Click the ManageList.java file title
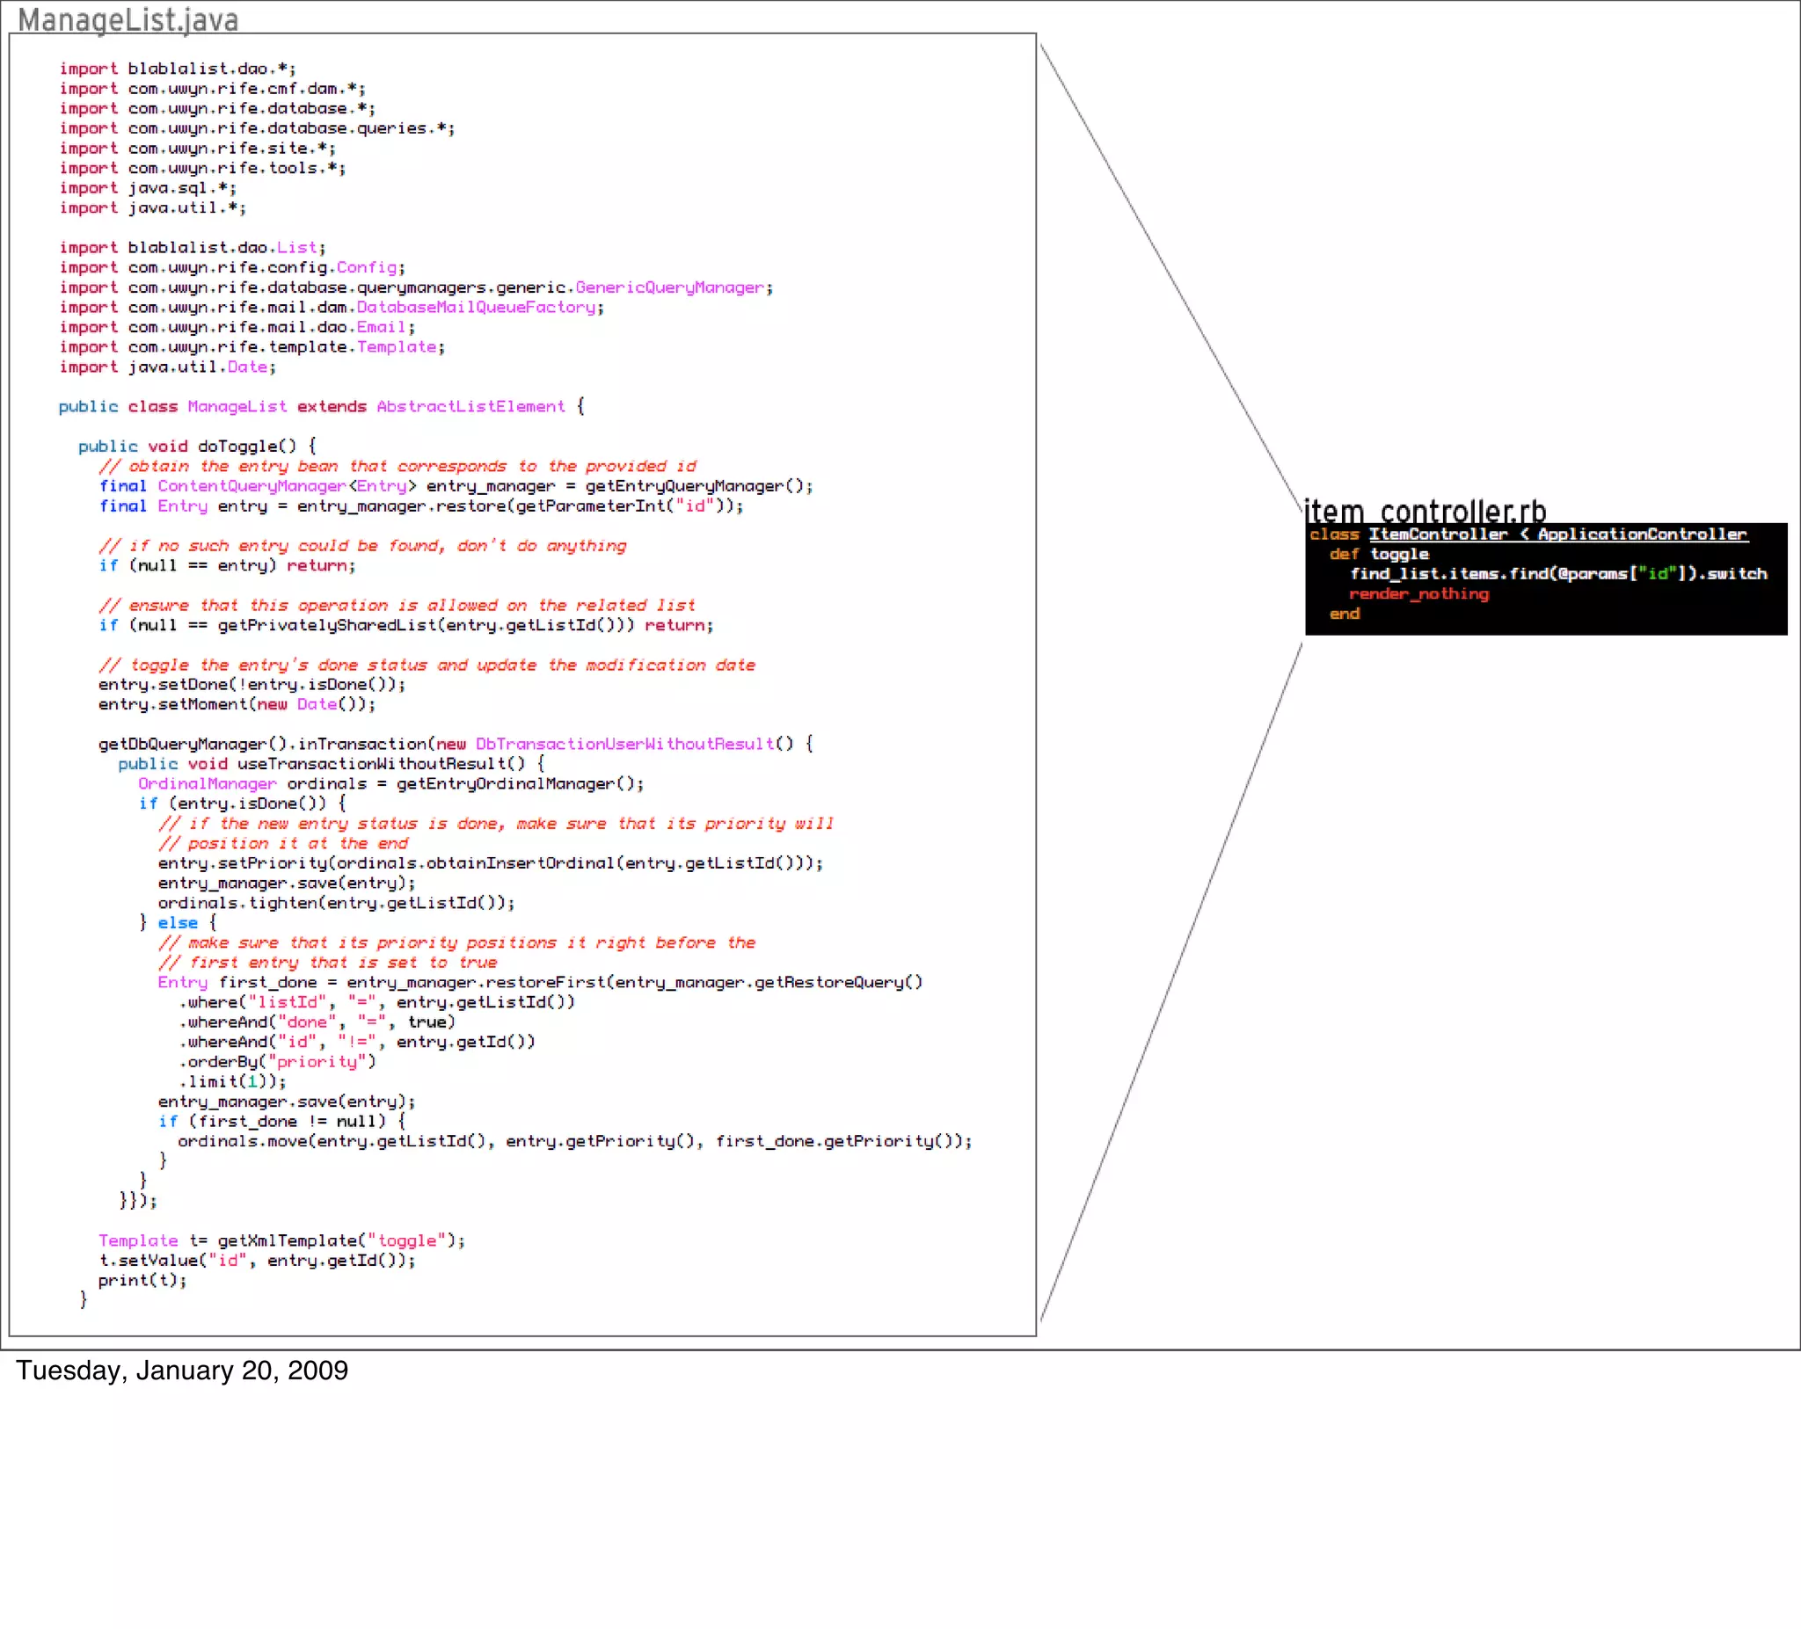Screen dimensions: 1801x1629 tap(128, 19)
